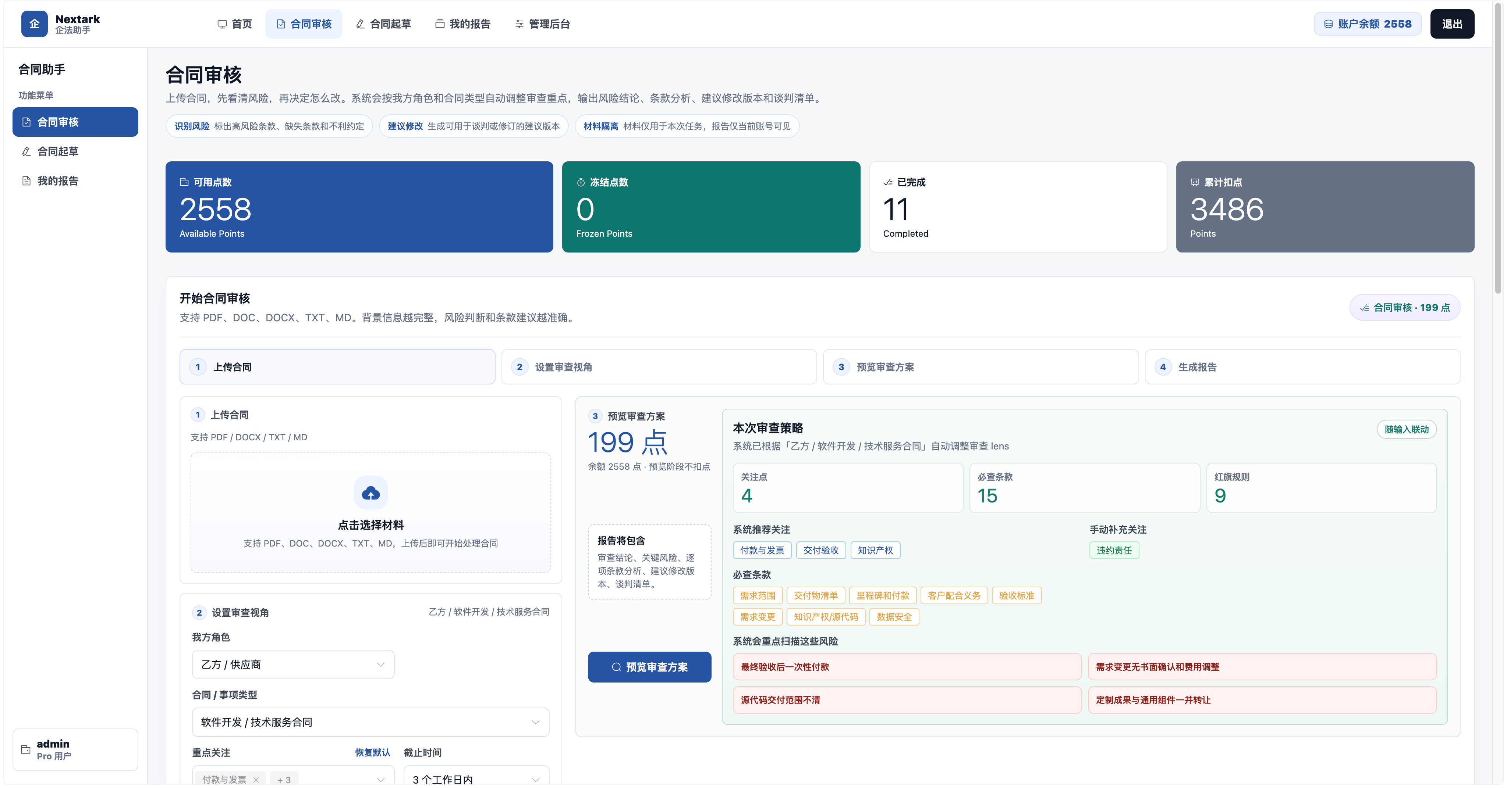Open 合同起草 in the top navigation
Image resolution: width=1507 pixels, height=788 pixels.
click(384, 24)
